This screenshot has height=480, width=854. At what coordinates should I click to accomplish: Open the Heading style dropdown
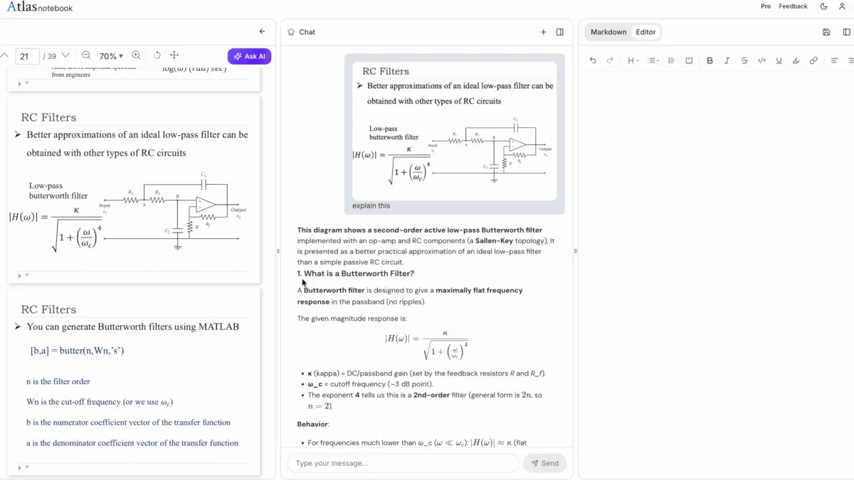click(x=633, y=60)
